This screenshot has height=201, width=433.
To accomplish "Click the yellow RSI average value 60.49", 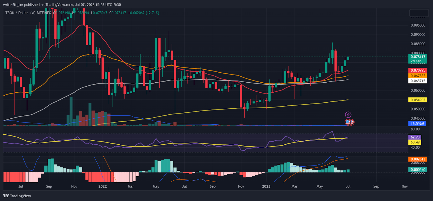I will [x=415, y=142].
